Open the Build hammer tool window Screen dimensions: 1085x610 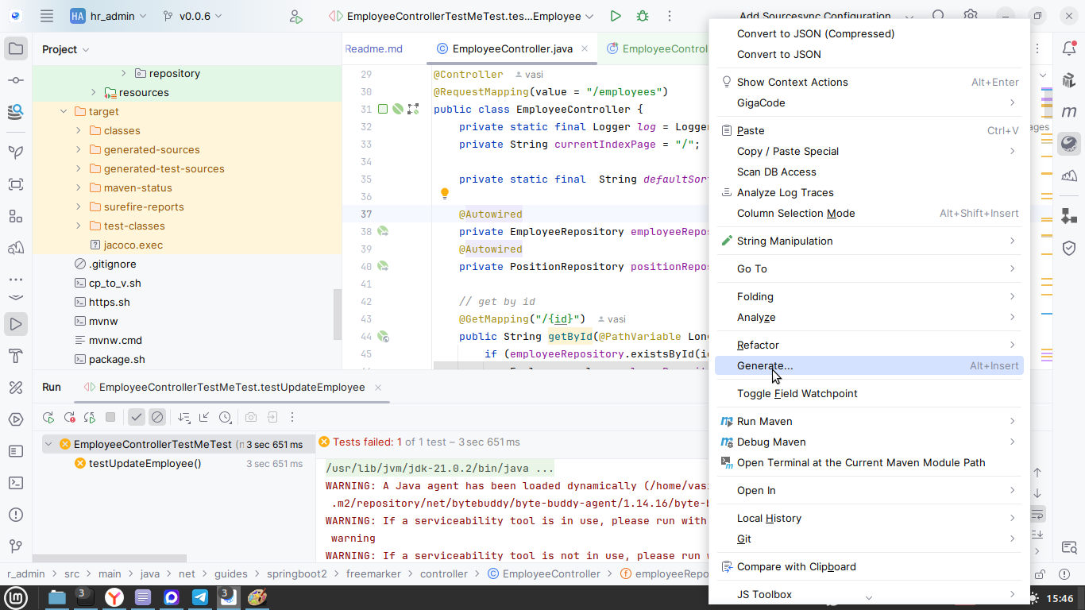coord(15,355)
